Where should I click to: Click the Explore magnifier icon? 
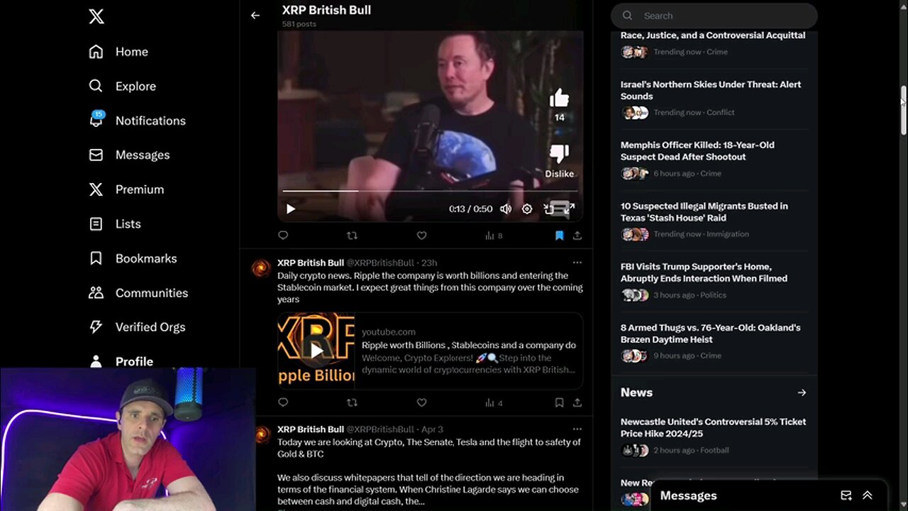pos(96,86)
